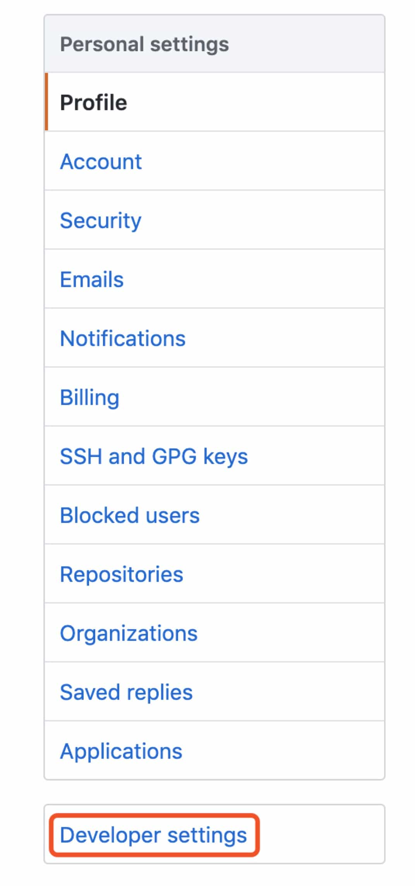Open the Developer settings link

[153, 835]
